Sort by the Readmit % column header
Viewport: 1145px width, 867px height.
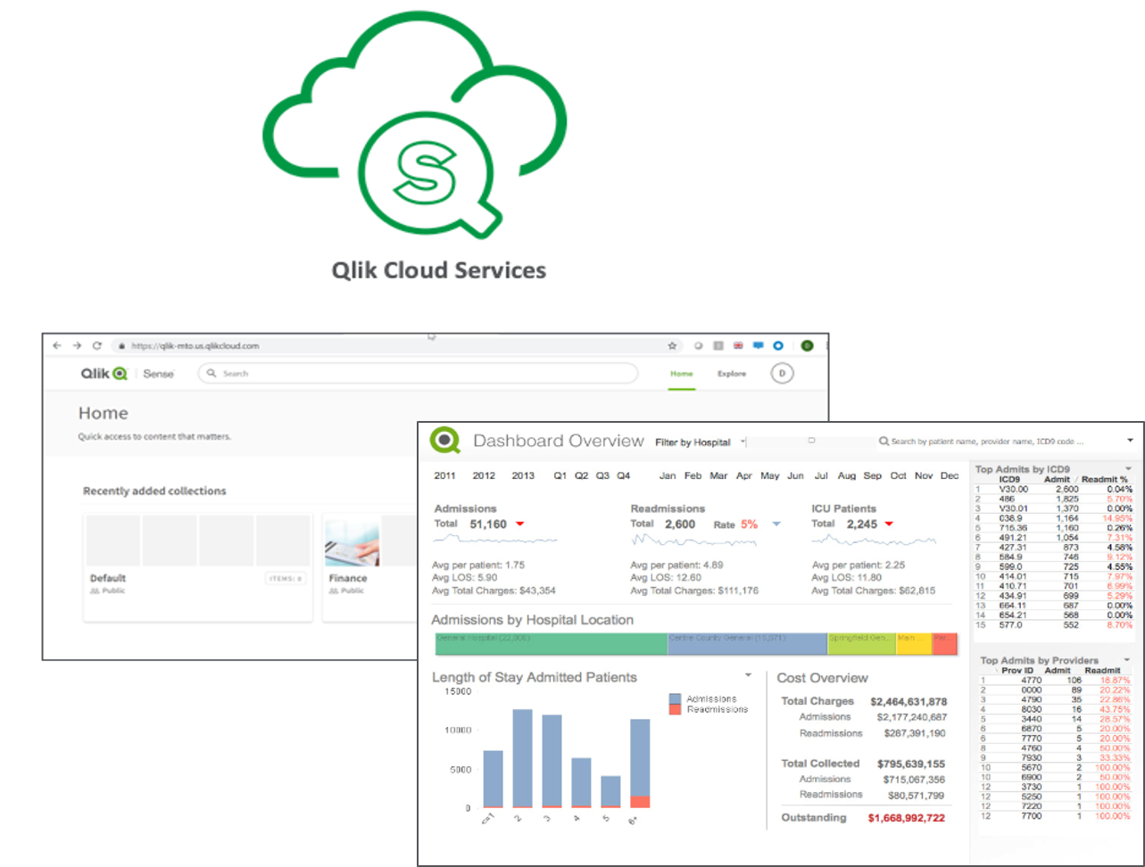[x=1105, y=480]
